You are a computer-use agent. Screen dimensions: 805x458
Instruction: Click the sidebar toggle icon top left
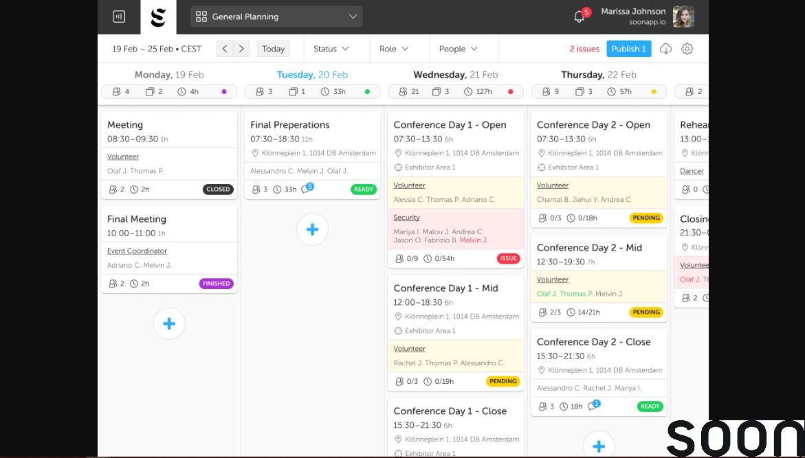click(x=119, y=16)
